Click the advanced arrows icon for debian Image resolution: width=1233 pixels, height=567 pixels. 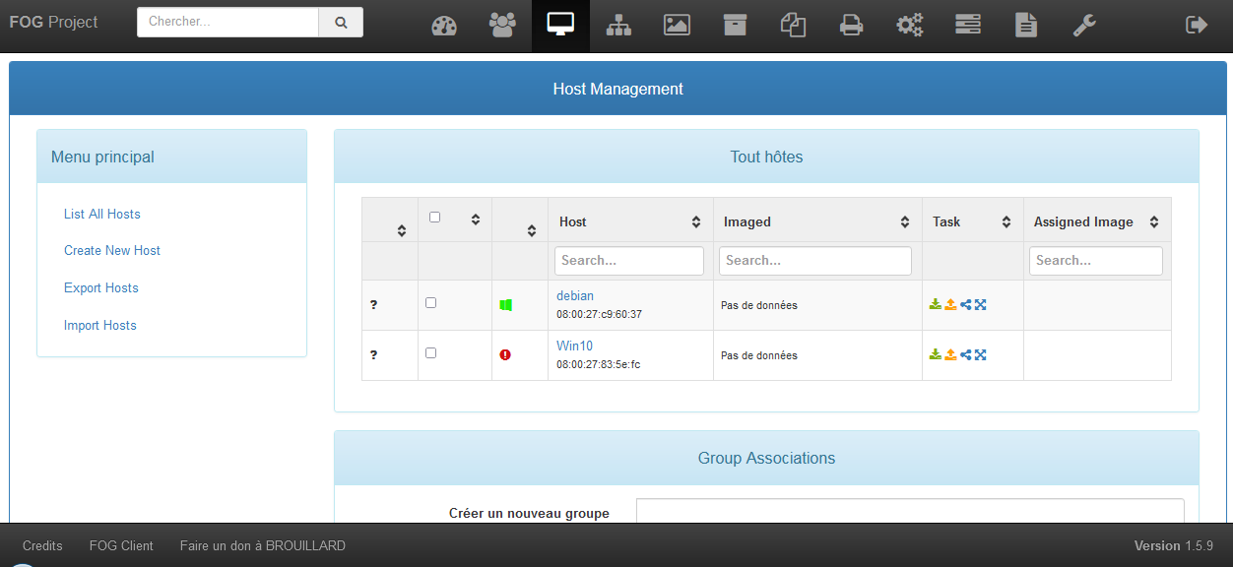click(x=980, y=304)
